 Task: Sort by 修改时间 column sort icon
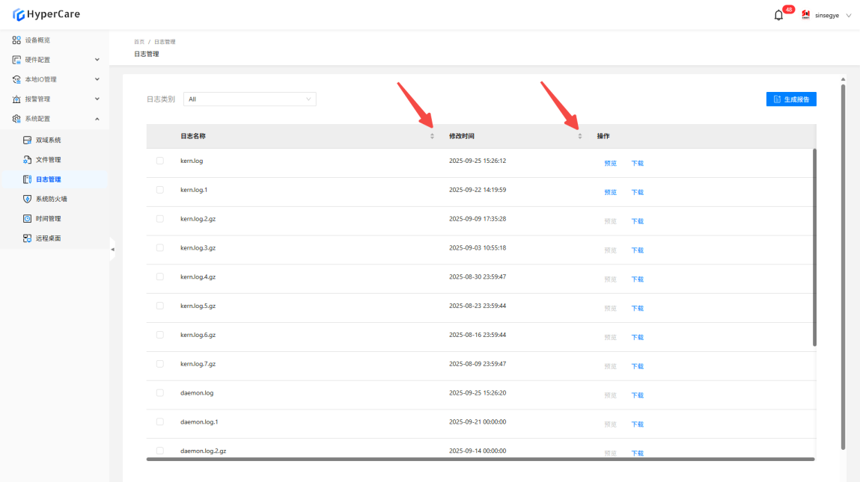[x=579, y=136]
